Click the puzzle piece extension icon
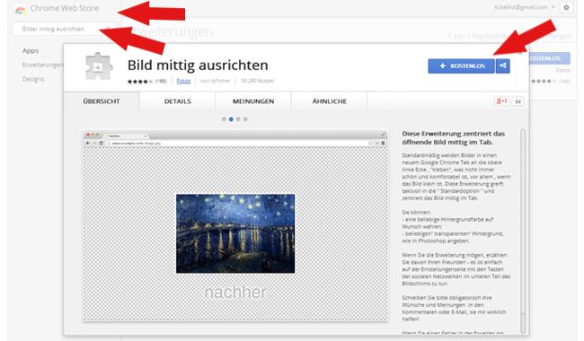Screen dimensions: 584x341 tap(98, 67)
